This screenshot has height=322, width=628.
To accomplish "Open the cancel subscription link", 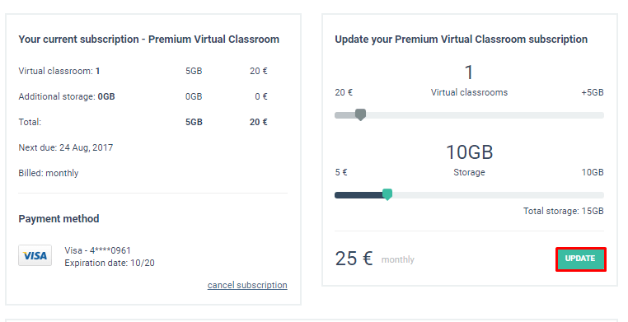I will (247, 285).
